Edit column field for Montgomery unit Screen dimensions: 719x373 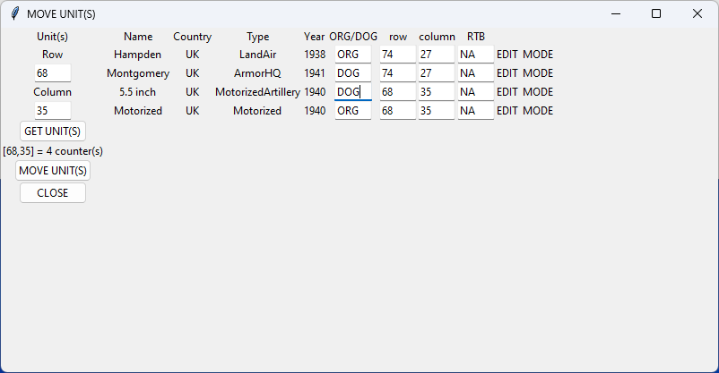pos(436,73)
